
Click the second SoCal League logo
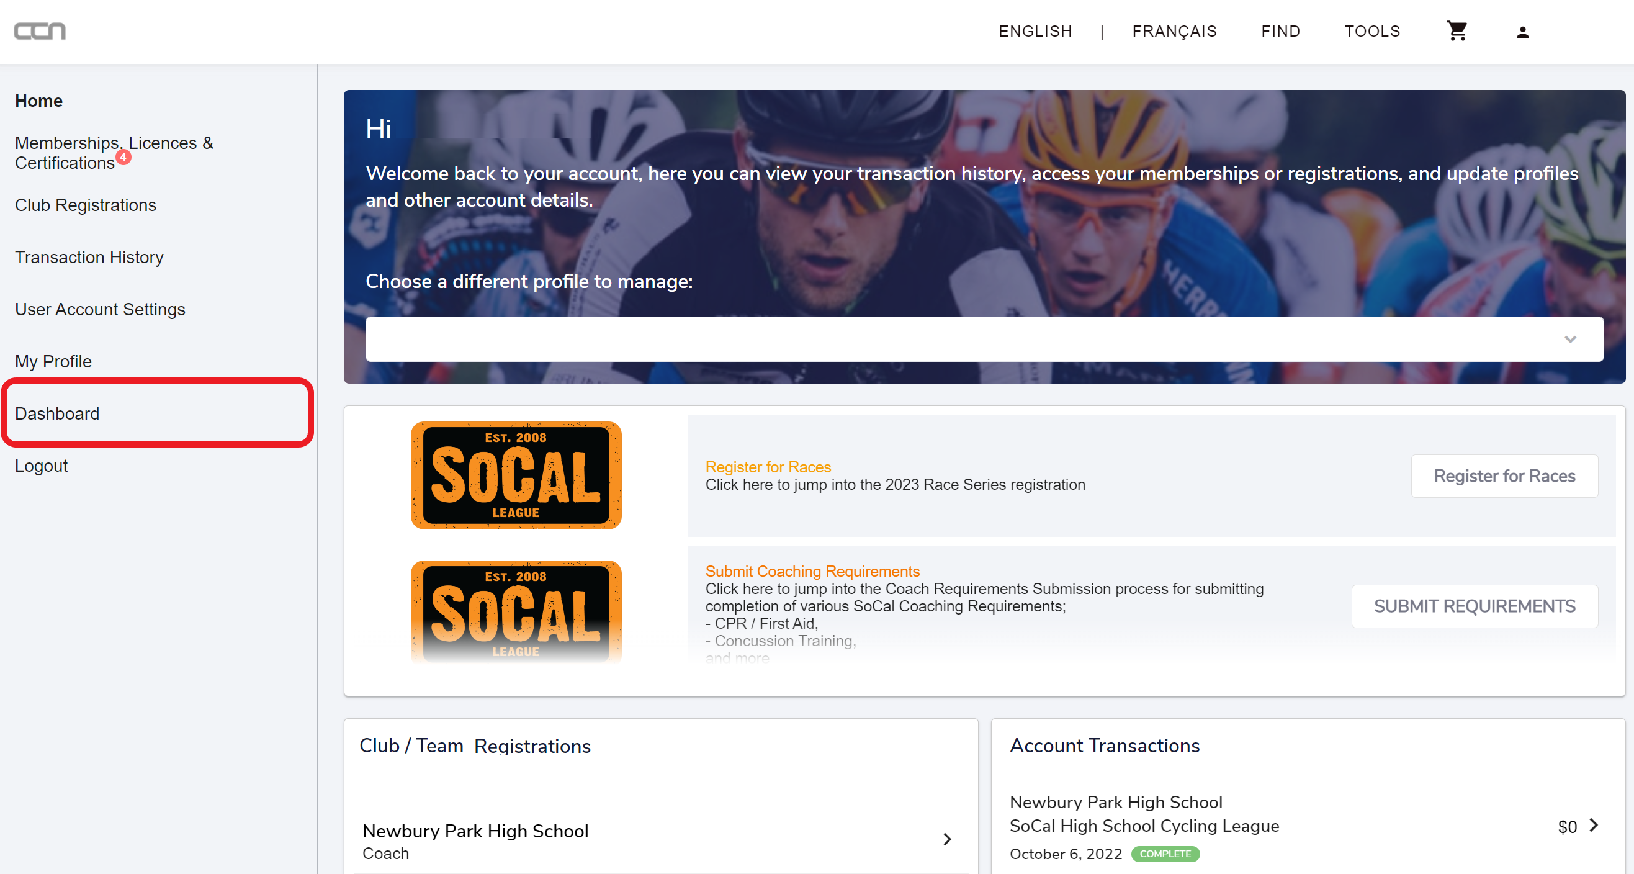516,611
